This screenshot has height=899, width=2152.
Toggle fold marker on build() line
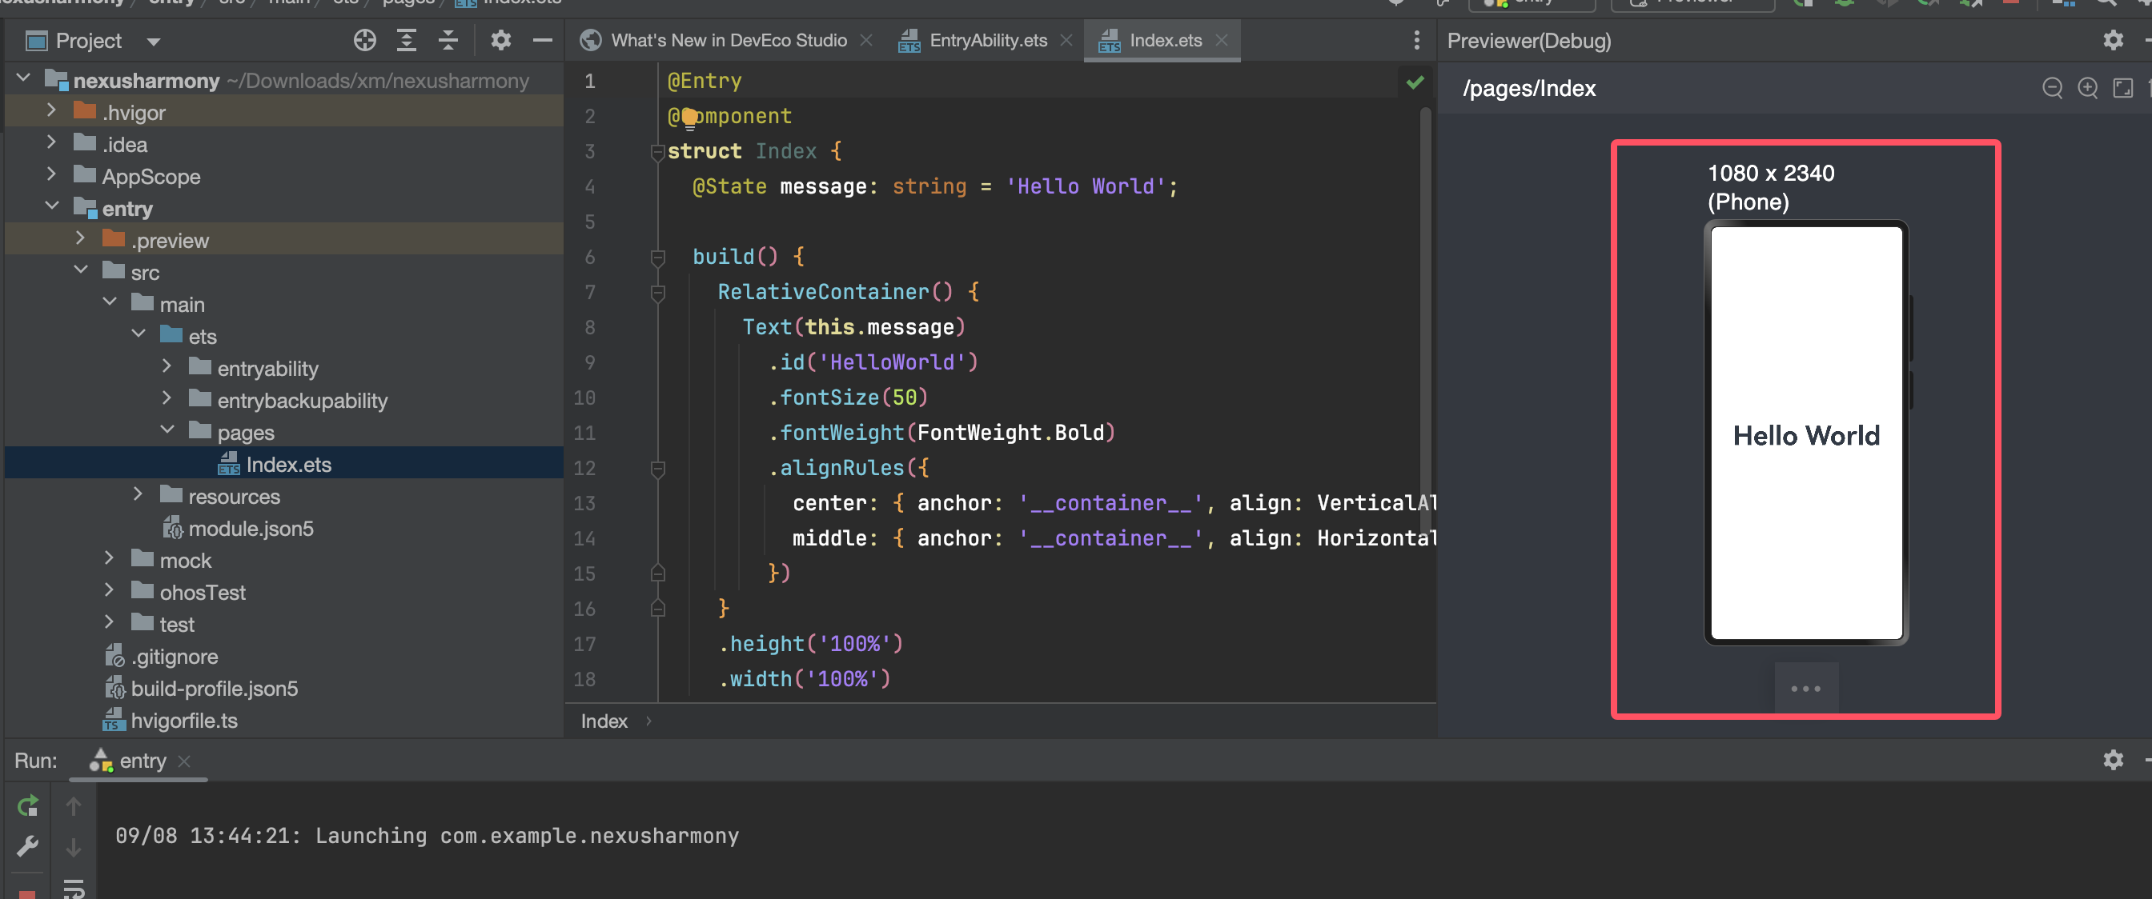click(657, 257)
